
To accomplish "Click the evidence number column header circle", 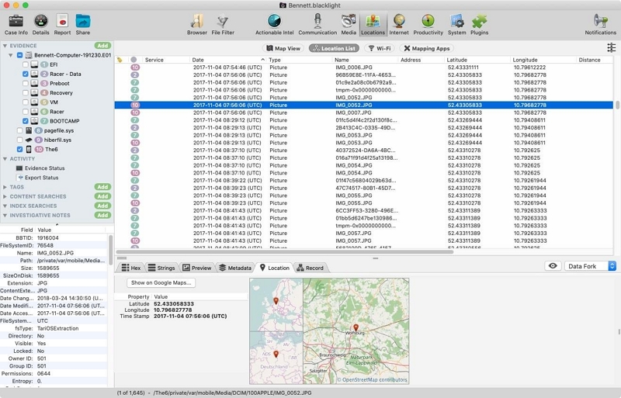I will coord(134,60).
